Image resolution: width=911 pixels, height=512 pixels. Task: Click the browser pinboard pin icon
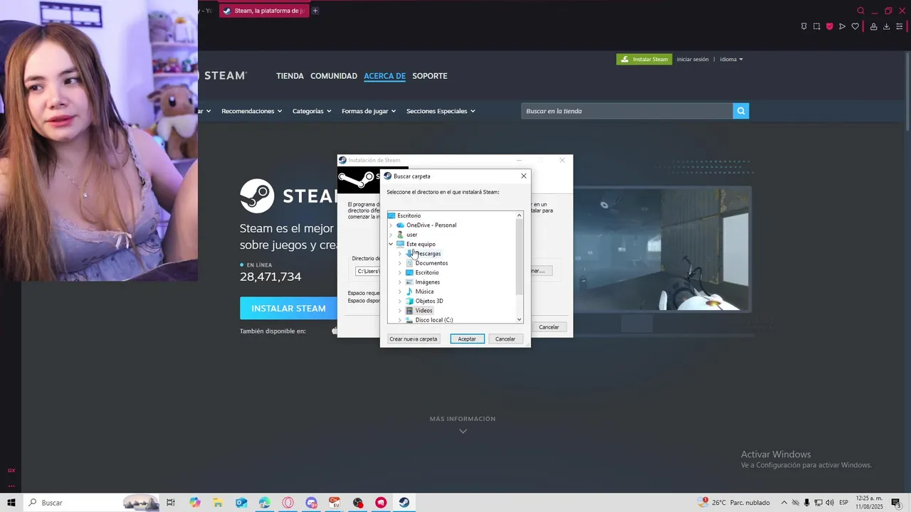(804, 26)
